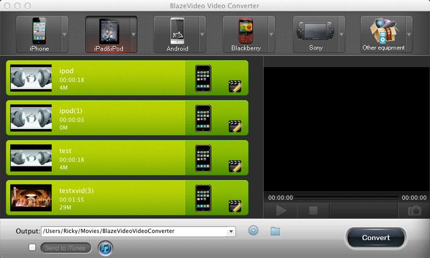Select the Blackberry device category
430x258 pixels.
coord(246,34)
